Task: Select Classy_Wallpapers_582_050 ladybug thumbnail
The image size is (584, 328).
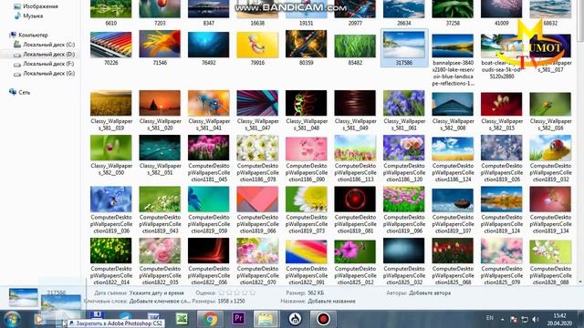Action: [111, 155]
